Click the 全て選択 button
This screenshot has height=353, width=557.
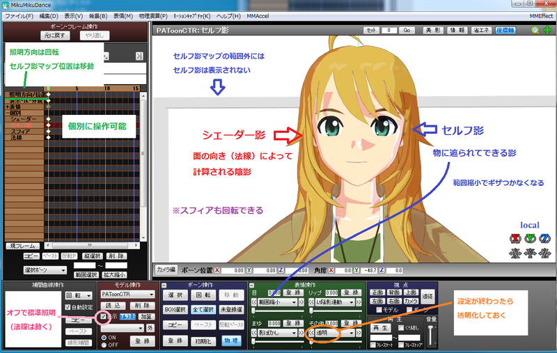tap(203, 310)
